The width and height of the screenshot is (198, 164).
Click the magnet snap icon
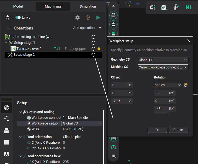[153, 7]
